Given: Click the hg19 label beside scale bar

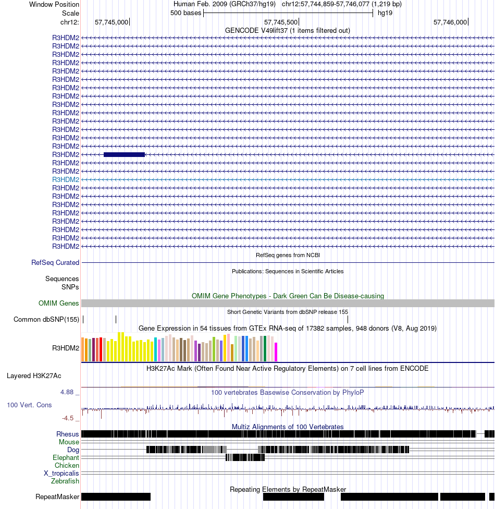Looking at the screenshot, I should pyautogui.click(x=385, y=13).
